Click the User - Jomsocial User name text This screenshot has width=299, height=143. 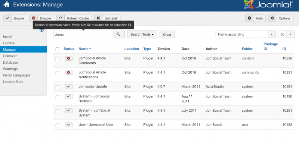(96, 125)
